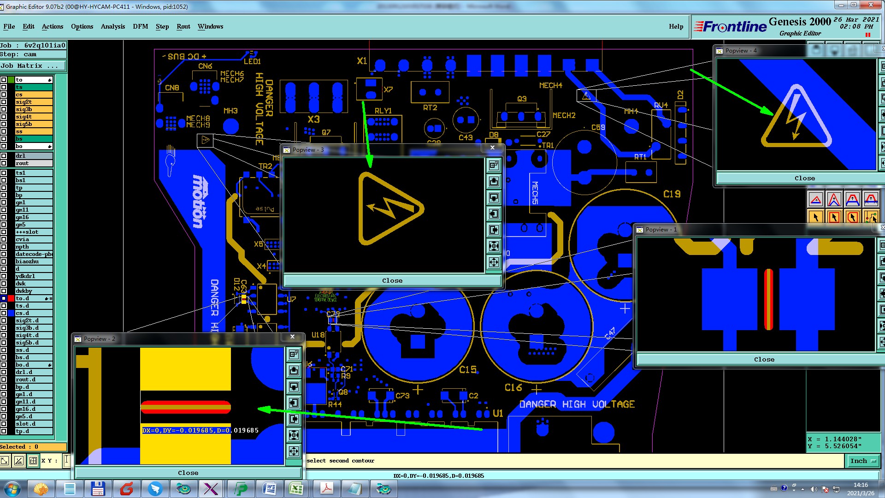Click the red color swatch of to.d
Viewport: 885px width, 498px height.
coord(11,298)
